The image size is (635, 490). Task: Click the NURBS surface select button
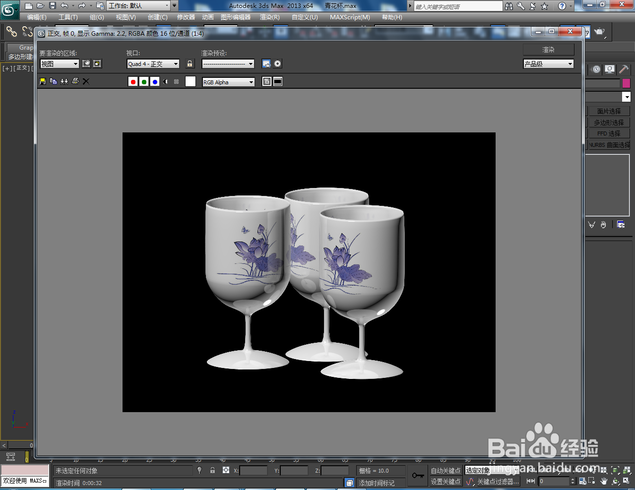point(609,145)
